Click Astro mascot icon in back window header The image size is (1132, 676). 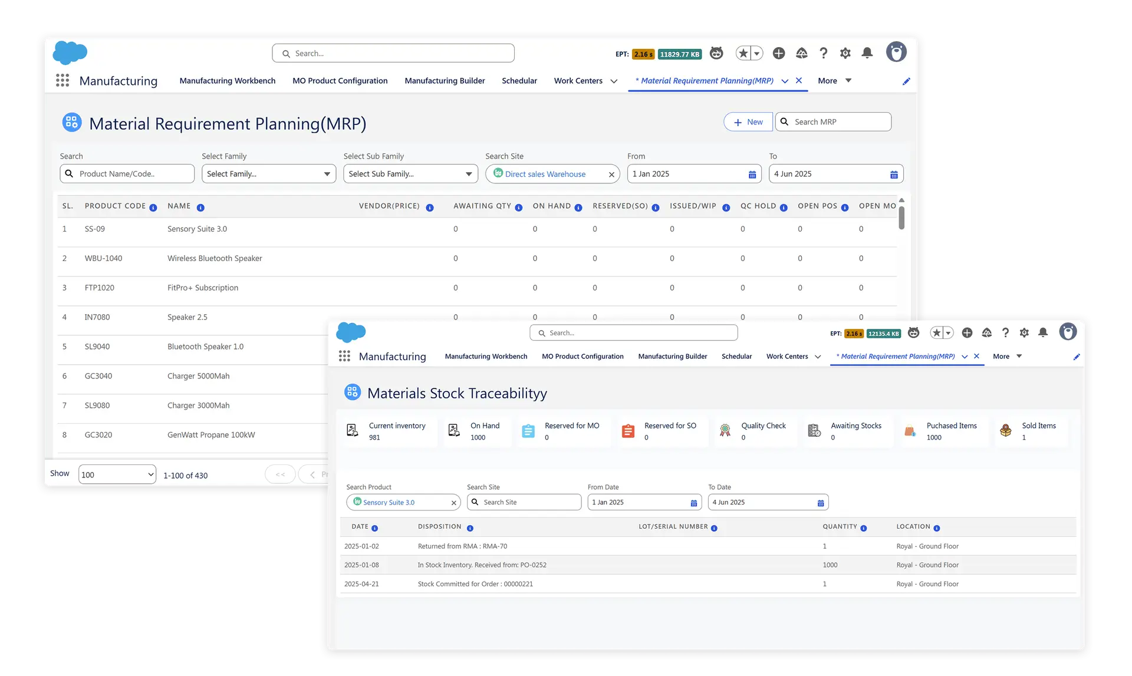point(716,54)
